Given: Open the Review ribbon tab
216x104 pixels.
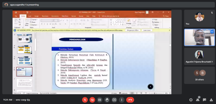Looking at the screenshot, I should click(81, 16).
